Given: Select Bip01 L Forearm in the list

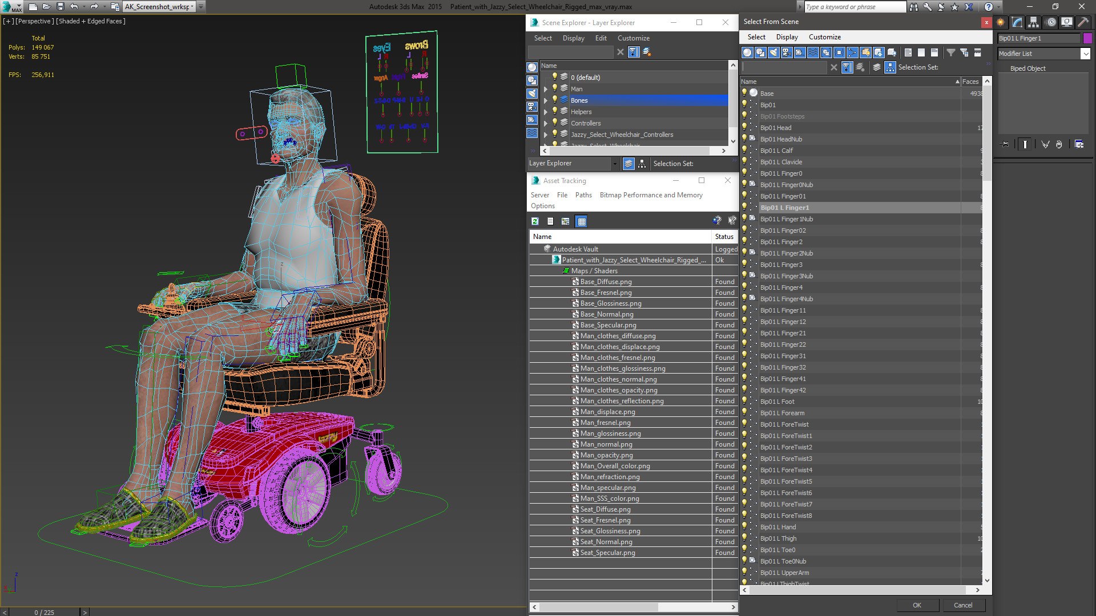Looking at the screenshot, I should [x=782, y=413].
